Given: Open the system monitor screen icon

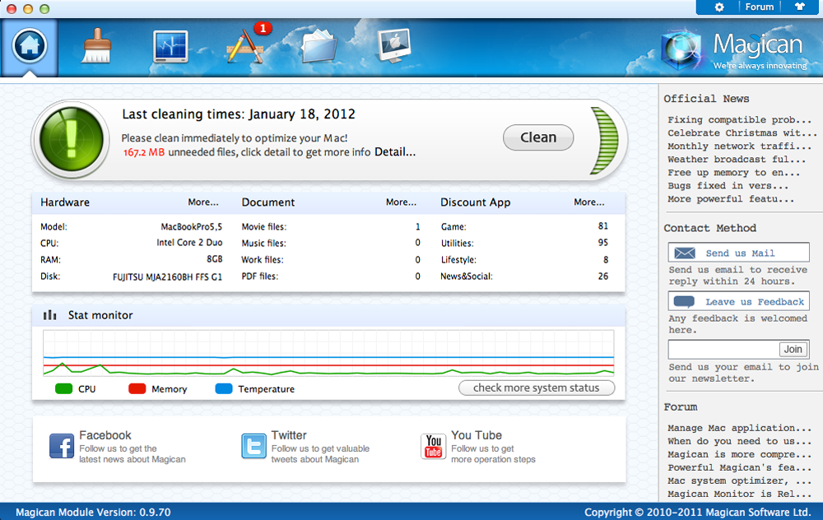Looking at the screenshot, I should pyautogui.click(x=170, y=47).
